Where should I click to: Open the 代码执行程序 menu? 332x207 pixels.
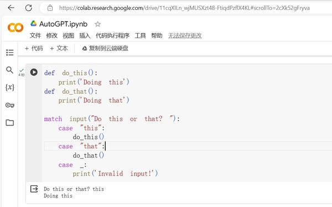tap(112, 35)
